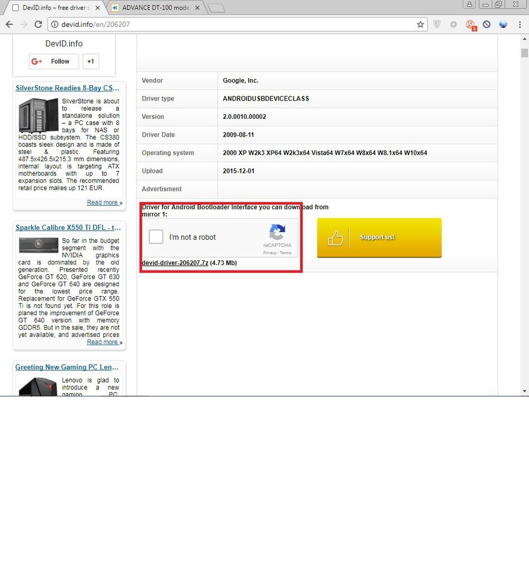Switch to the ADVANCE DT-100 tab
This screenshot has height=571, width=529.
tap(155, 8)
